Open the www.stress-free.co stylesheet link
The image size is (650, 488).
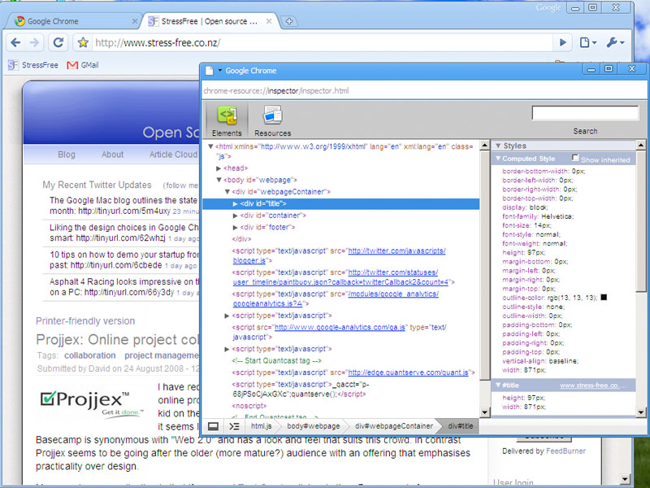point(593,386)
